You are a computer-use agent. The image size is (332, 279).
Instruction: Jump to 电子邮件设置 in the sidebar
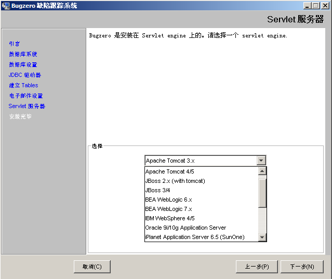pyautogui.click(x=26, y=96)
